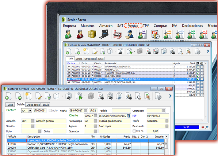Click the Pedido input field
Image resolution: width=218 pixels, height=156 pixels.
[x=121, y=111]
